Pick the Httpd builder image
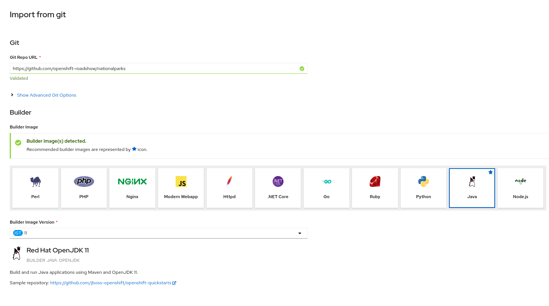Image resolution: width=549 pixels, height=306 pixels. pos(229,188)
